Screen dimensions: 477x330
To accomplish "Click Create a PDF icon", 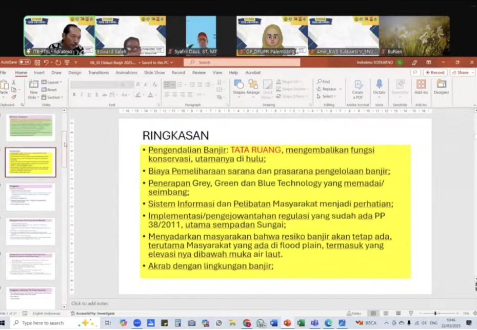I will tap(357, 85).
